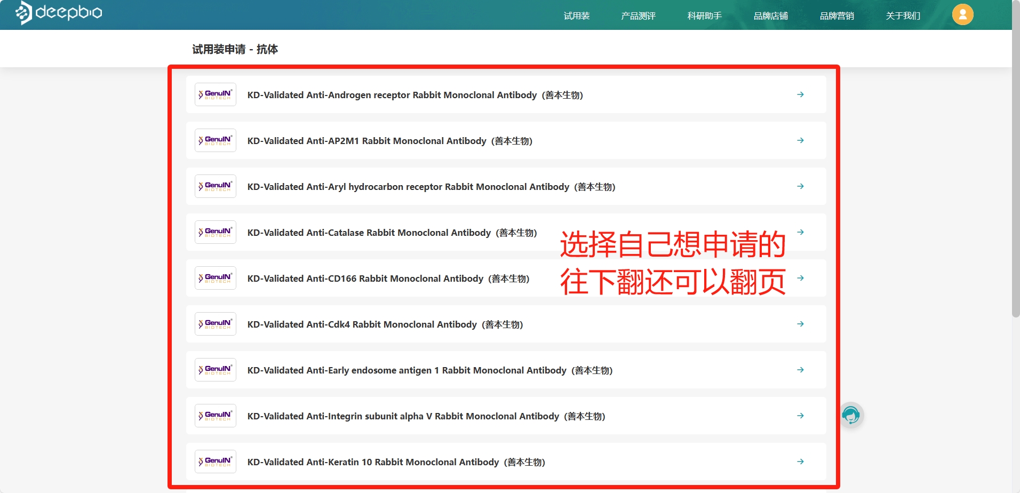Click arrow icon for Anti-AP2M1 antibody row
This screenshot has height=493, width=1020.
pos(800,140)
